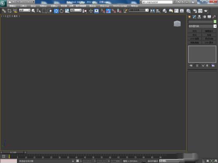Click the Remove Modifier trash icon

(207, 66)
